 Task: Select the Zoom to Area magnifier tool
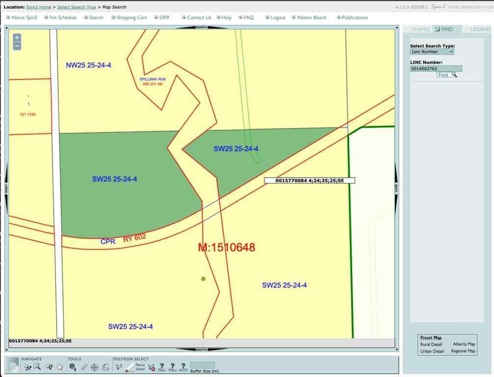37,367
